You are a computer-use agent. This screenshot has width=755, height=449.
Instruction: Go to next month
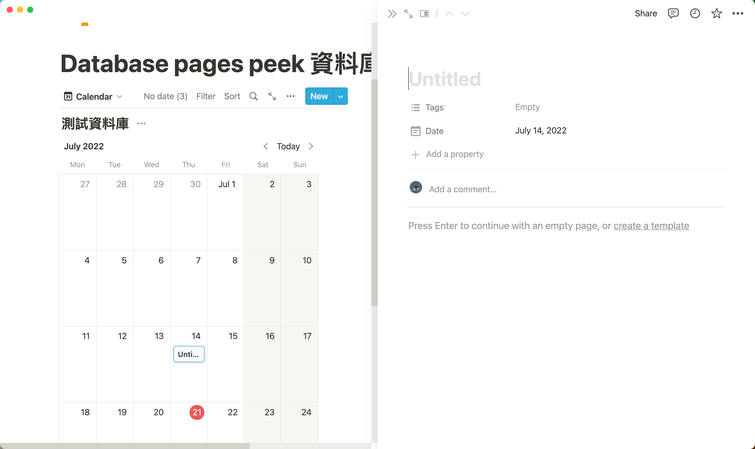coord(311,147)
